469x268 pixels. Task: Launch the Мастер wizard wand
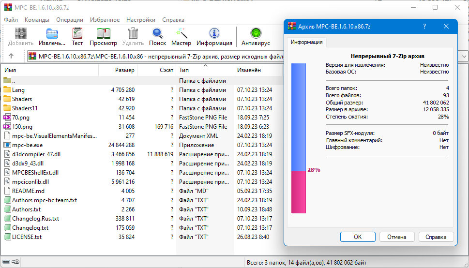point(181,33)
